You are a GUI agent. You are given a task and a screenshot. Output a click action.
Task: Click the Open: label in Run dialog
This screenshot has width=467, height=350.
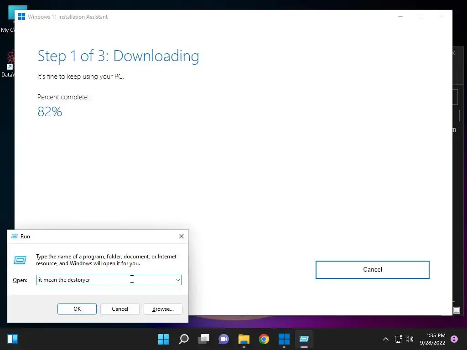click(x=20, y=280)
